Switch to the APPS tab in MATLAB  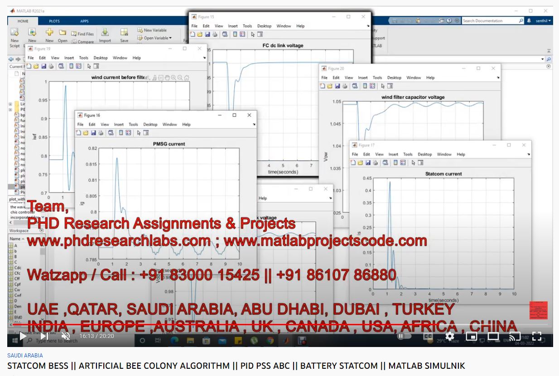click(85, 21)
